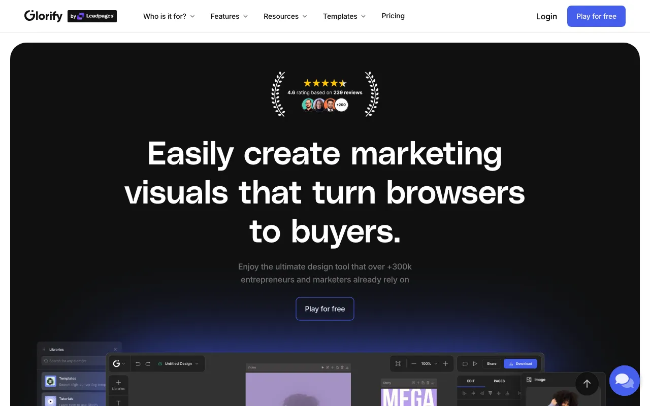Switch to the PAGES tab

tap(499, 381)
